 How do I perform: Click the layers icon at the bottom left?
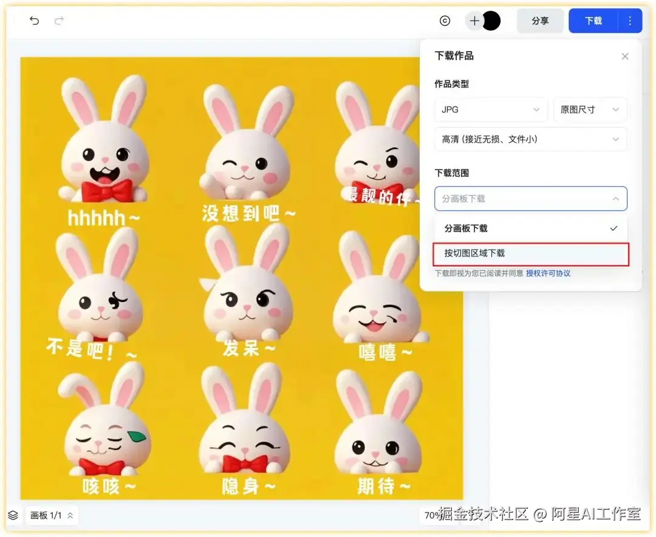pyautogui.click(x=13, y=515)
